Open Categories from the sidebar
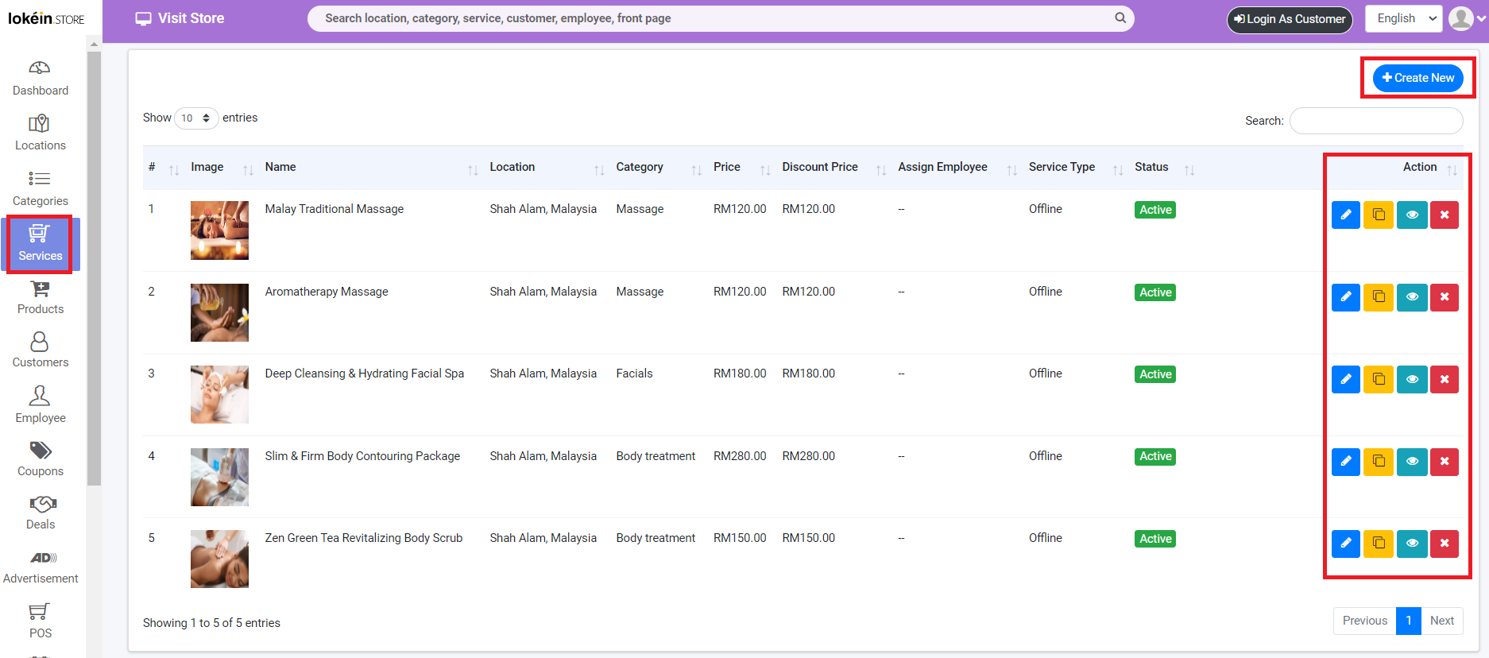Viewport: 1489px width, 658px height. [x=40, y=188]
